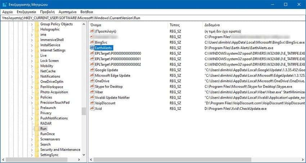Click the Viber string value icon
Viewport: 306px width, 163px height.
point(92,92)
